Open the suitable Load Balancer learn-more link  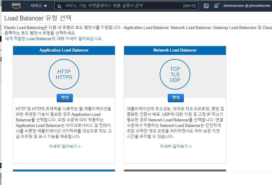(54, 39)
